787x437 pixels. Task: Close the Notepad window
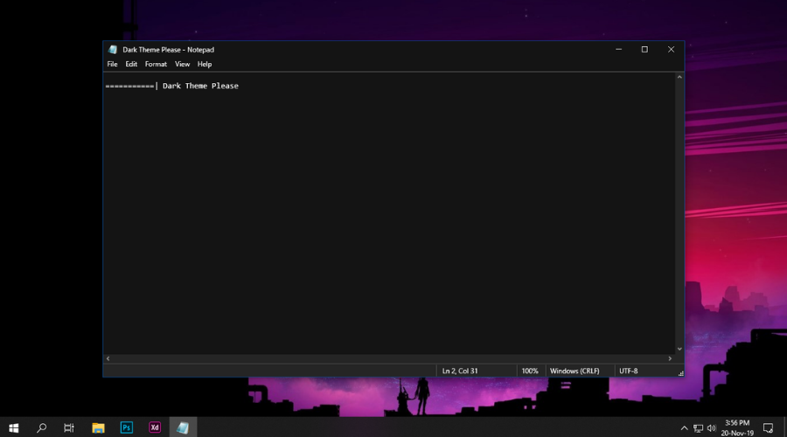(671, 49)
